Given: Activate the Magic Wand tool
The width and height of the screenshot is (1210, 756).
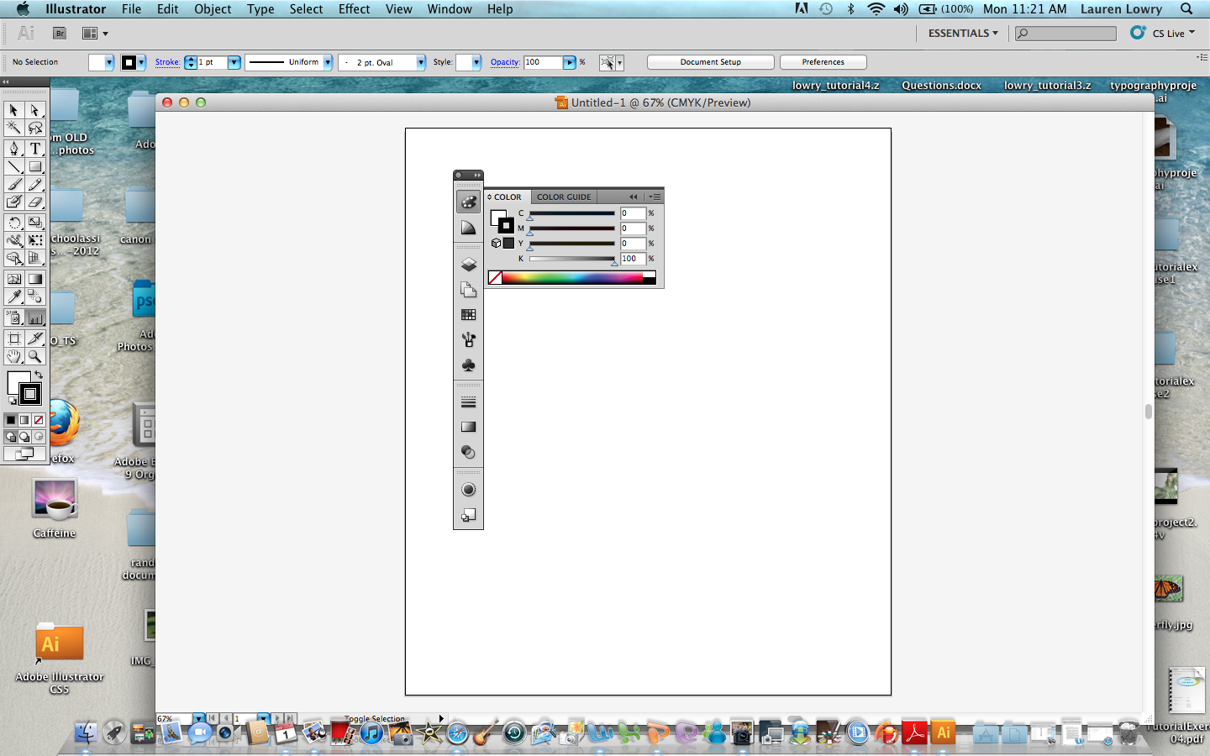Looking at the screenshot, I should point(13,128).
